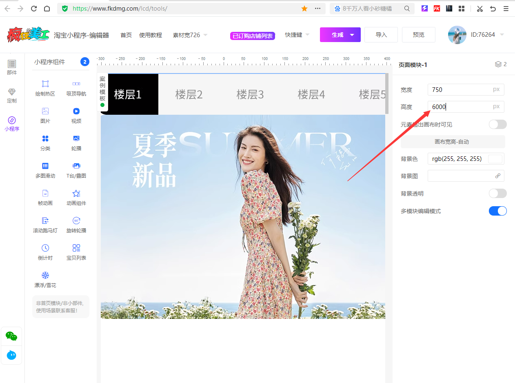This screenshot has width=515, height=383.
Task: Click the browser search box
Action: point(372,8)
